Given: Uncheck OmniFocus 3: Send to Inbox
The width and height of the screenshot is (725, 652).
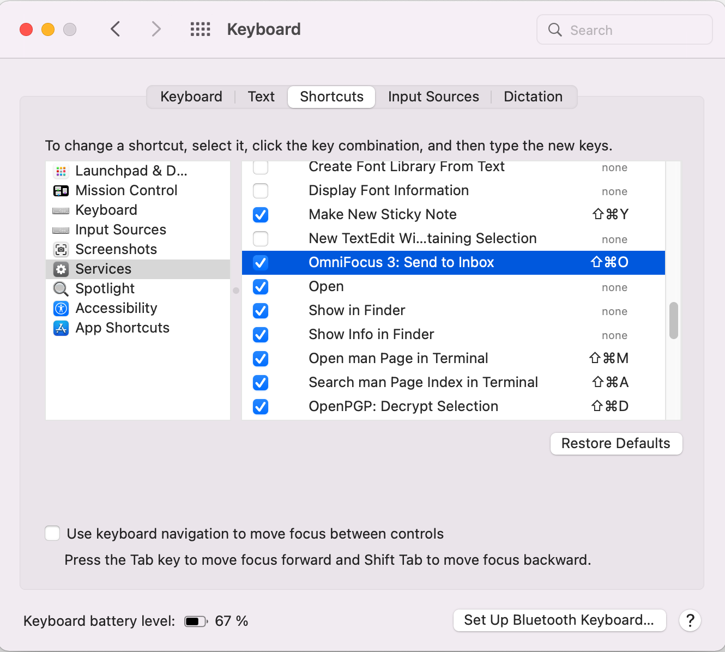Looking at the screenshot, I should (x=261, y=263).
